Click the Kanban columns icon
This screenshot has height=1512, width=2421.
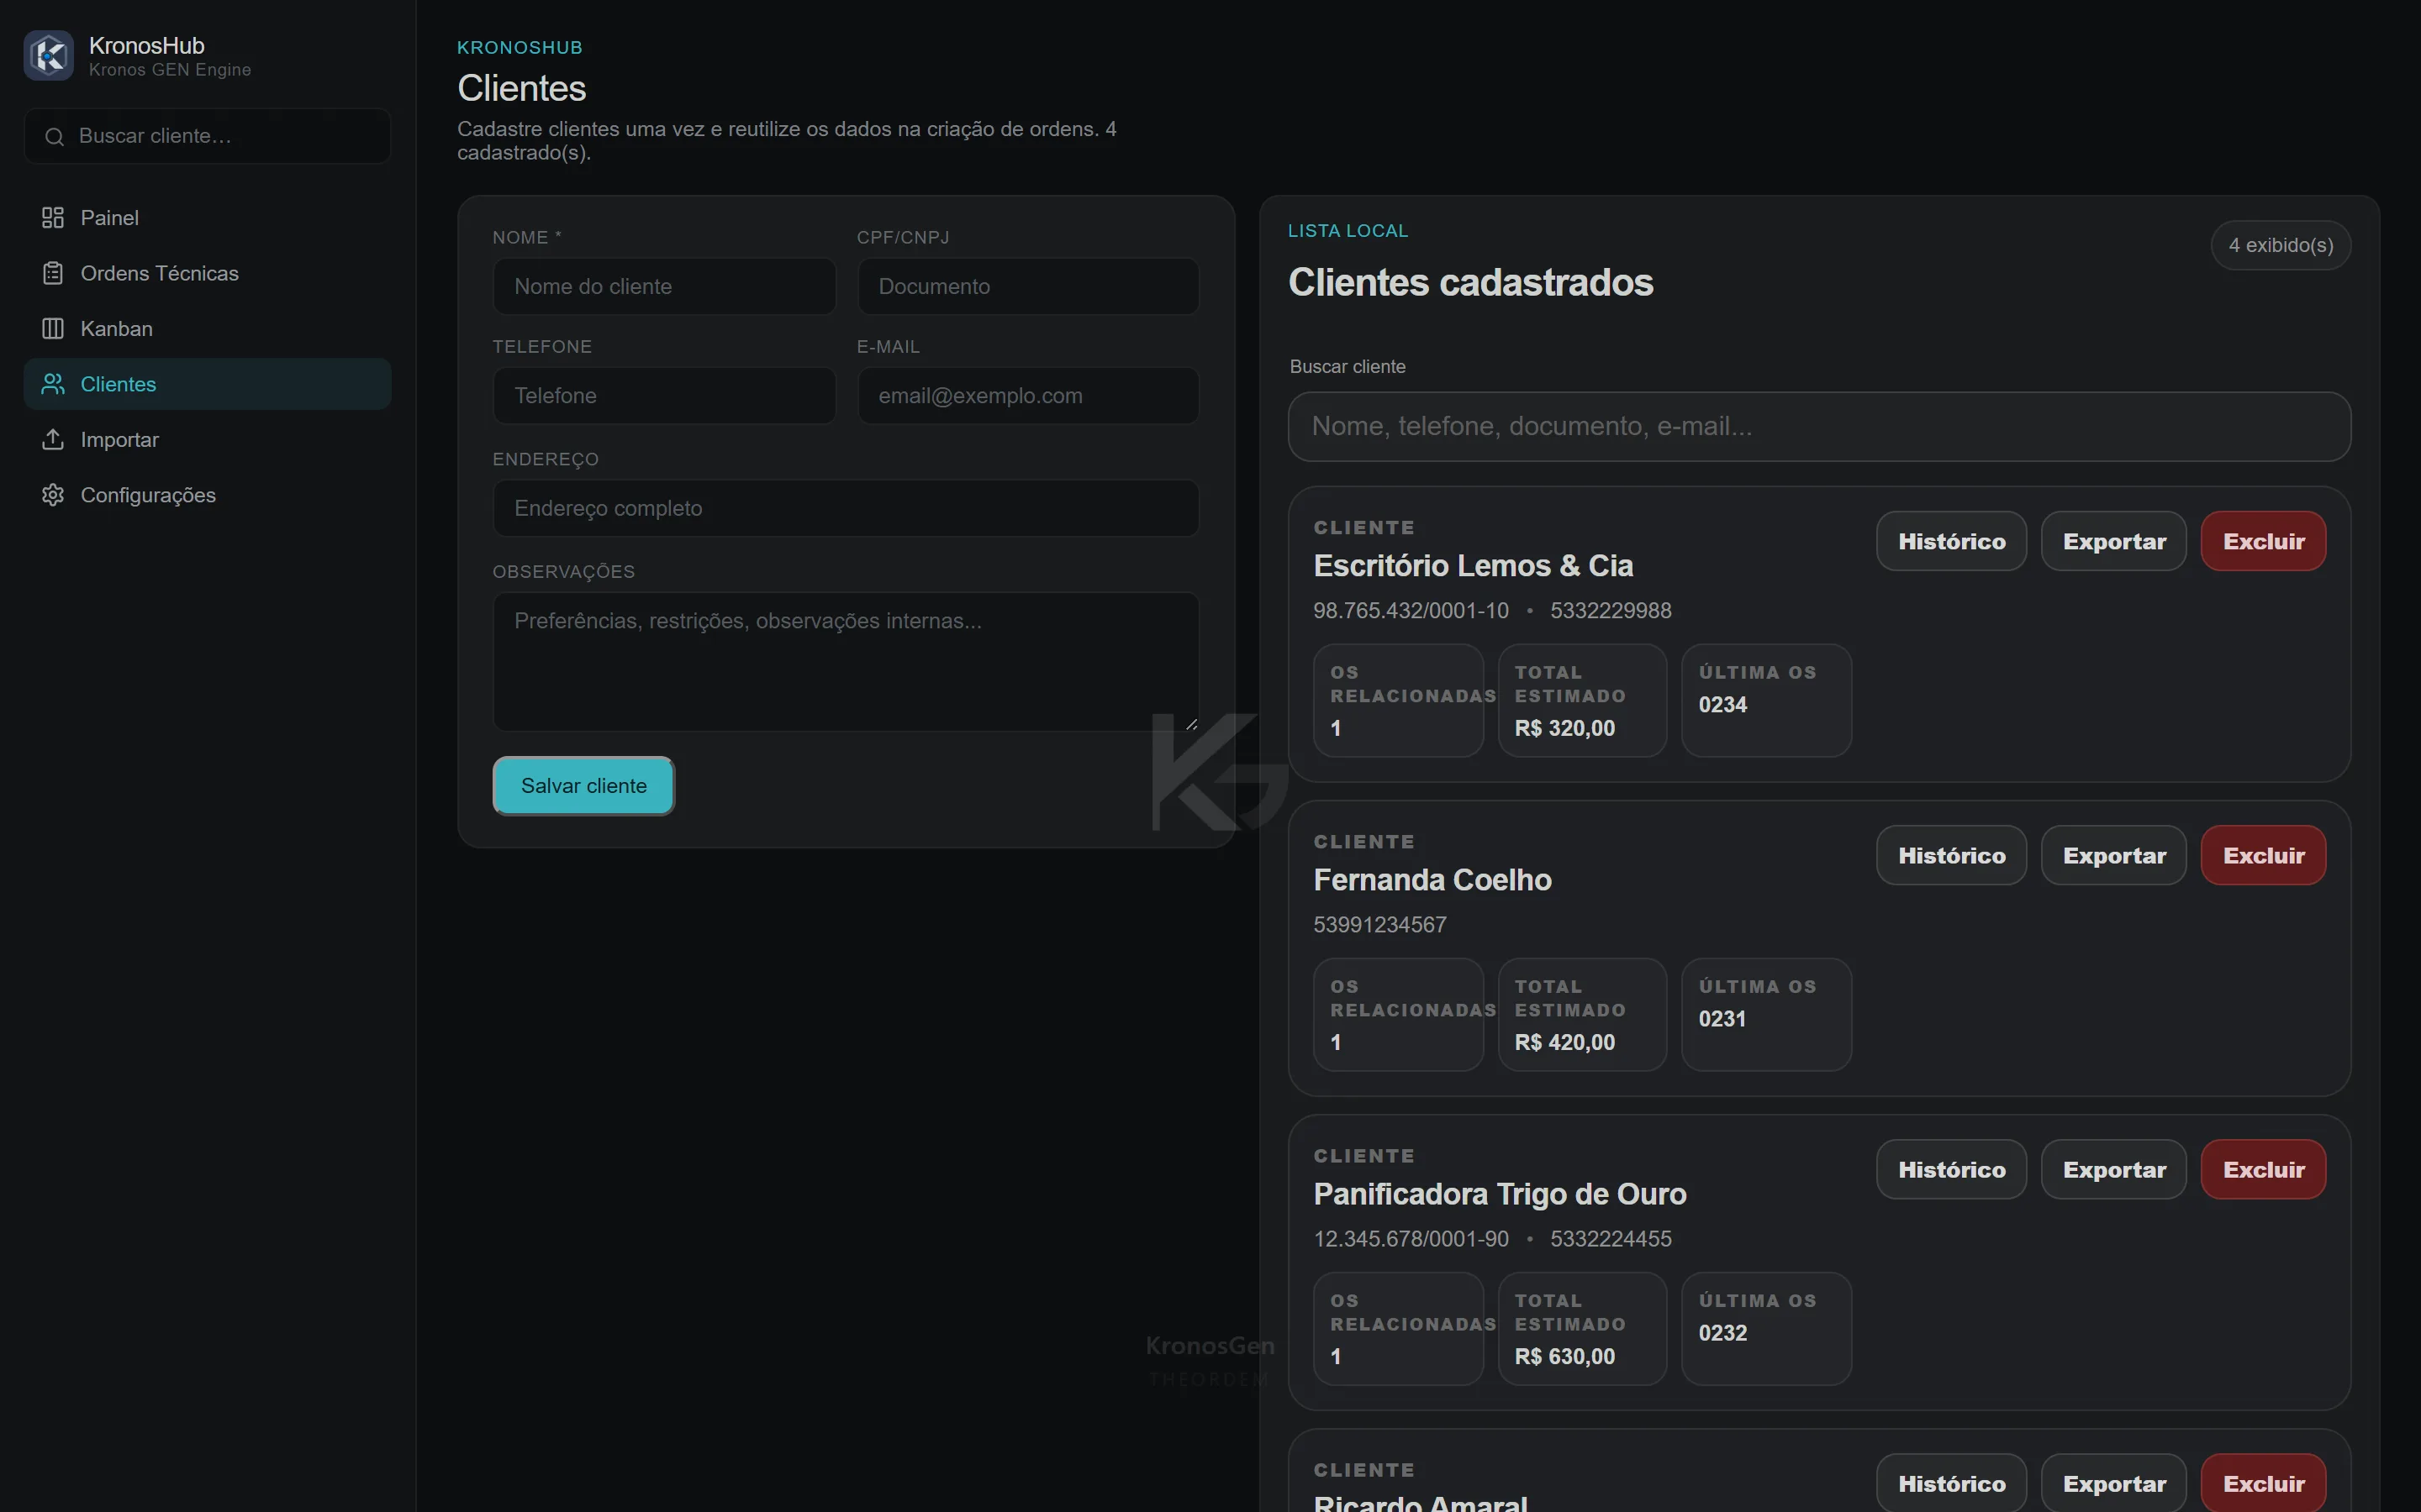[53, 328]
